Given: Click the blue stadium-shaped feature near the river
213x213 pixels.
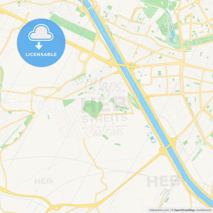Looking at the screenshot, I should coord(152,139).
